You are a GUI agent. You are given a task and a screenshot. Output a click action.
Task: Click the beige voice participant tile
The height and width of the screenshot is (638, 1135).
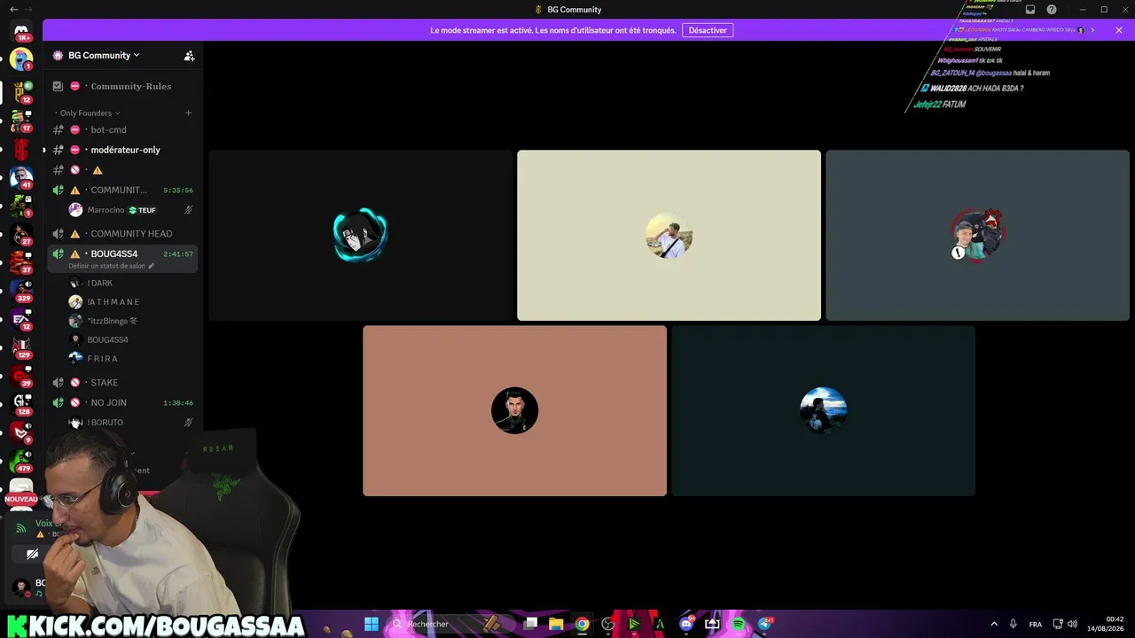669,235
